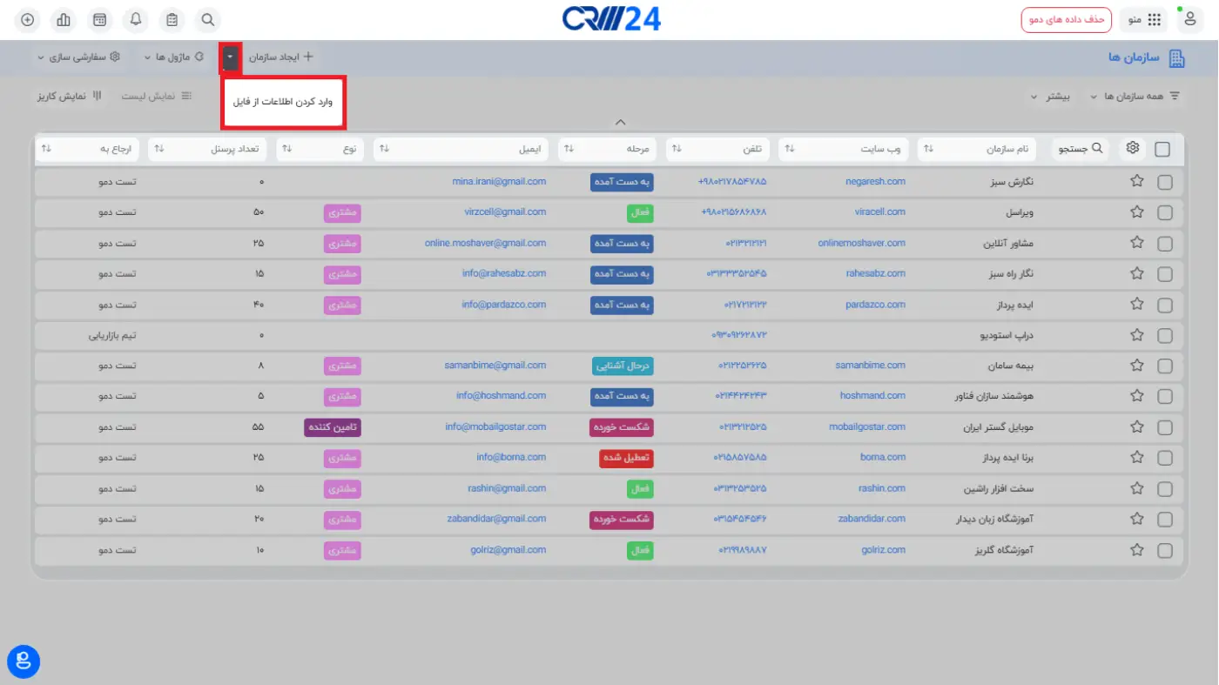Open the tasks clipboard icon
Screen dimensions: 1219x685
[x=172, y=19]
